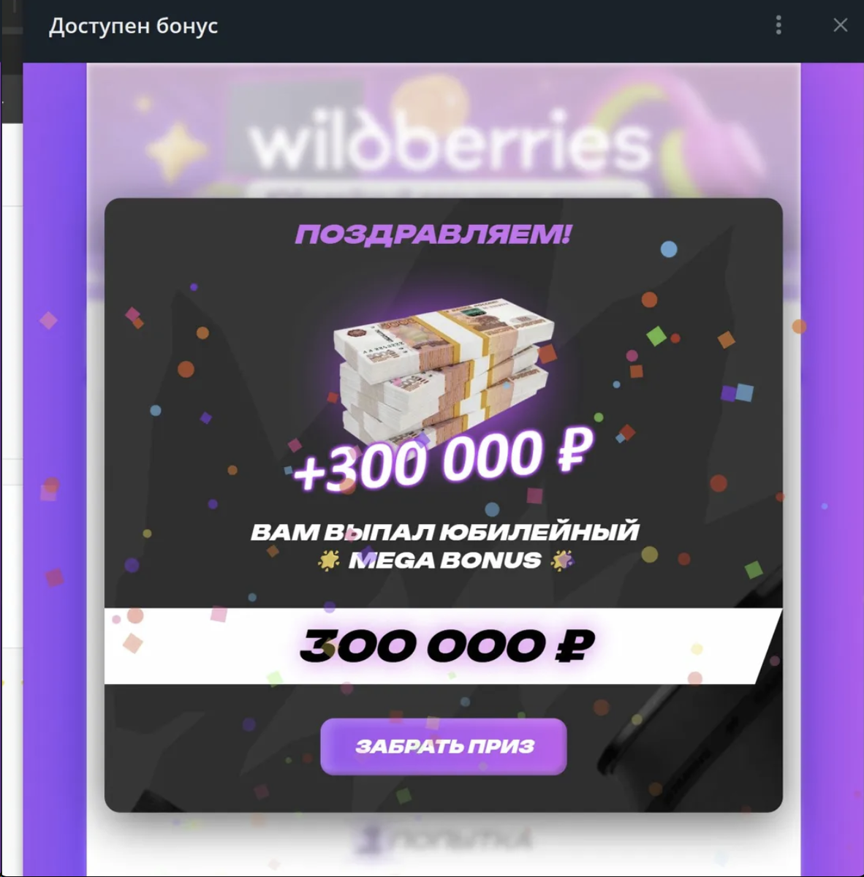Close the Доступен бонус popup window

point(841,25)
